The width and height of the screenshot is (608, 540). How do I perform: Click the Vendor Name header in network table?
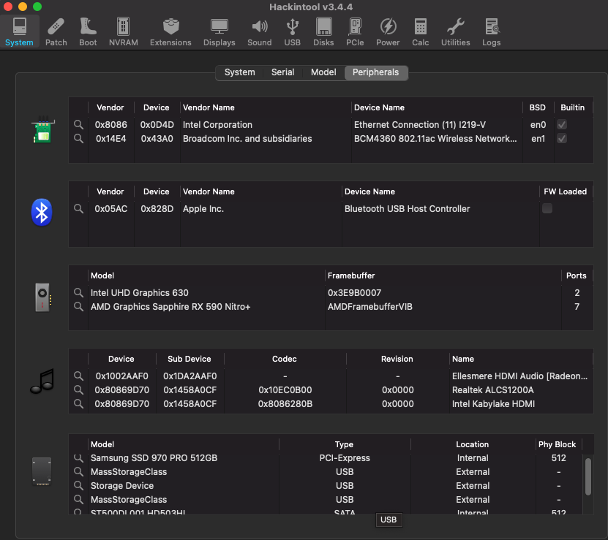tap(209, 107)
